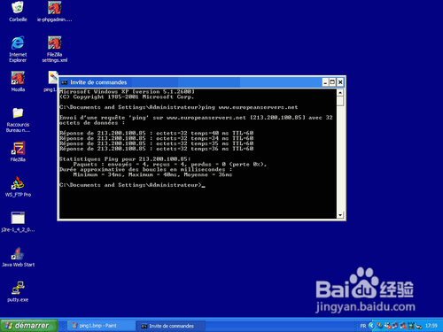Click the green monitor tray icon
This screenshot has width=443, height=332.
[411, 326]
